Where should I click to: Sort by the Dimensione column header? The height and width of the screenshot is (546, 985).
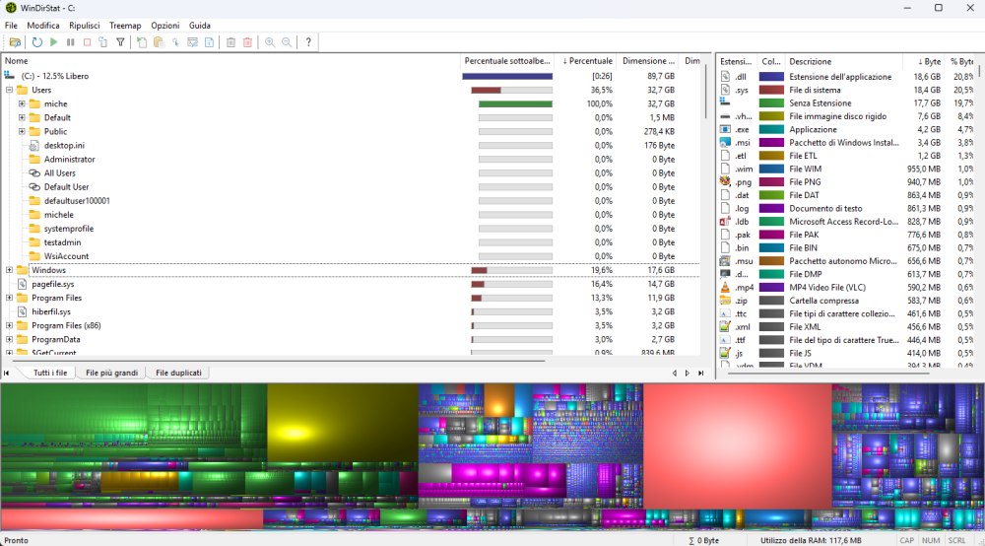click(648, 61)
